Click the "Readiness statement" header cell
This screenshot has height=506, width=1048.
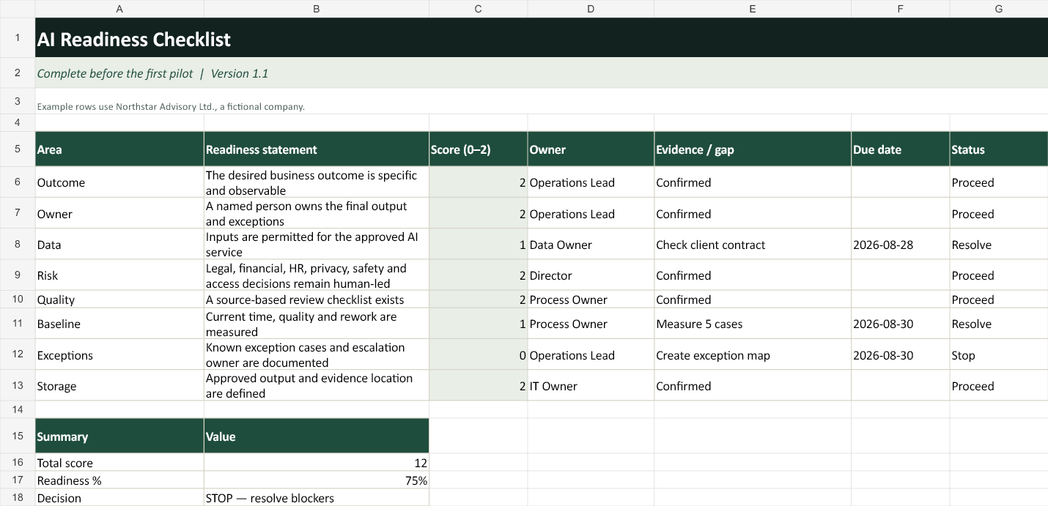pos(317,149)
